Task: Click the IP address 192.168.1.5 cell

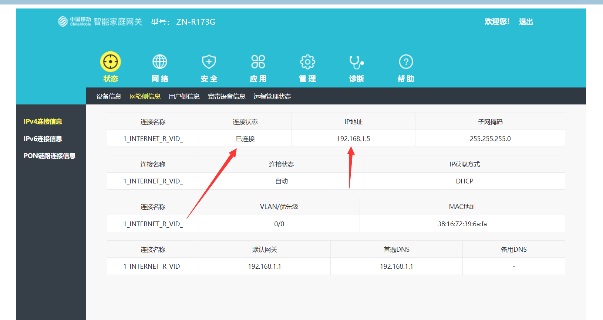Action: click(x=353, y=139)
